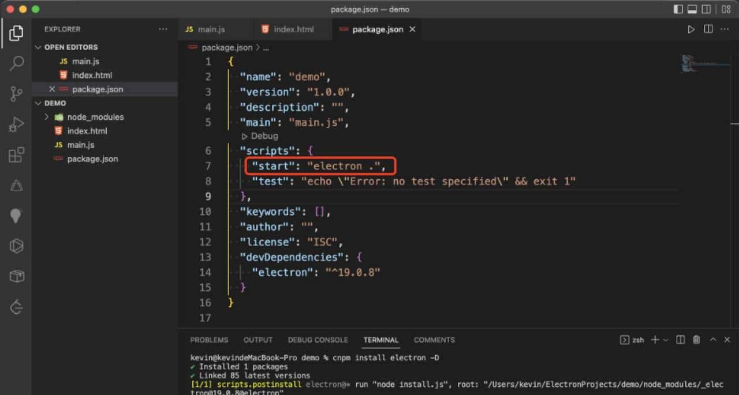Image resolution: width=739 pixels, height=395 pixels.
Task: Open the Run and Debug view
Action: (17, 124)
